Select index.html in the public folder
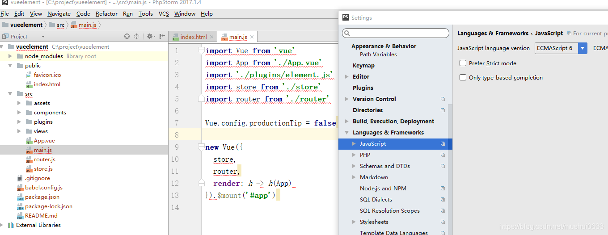608x235 pixels. tap(47, 84)
